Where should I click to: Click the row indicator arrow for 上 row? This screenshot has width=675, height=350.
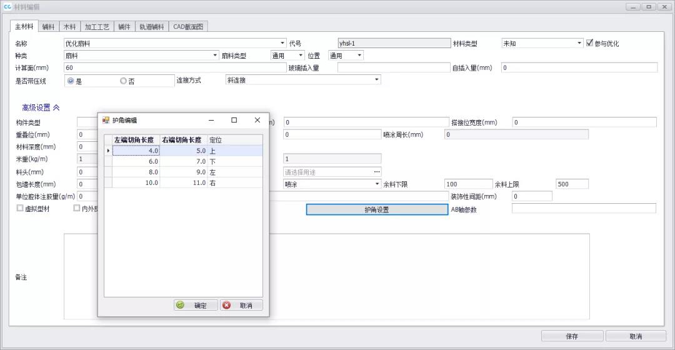click(108, 151)
